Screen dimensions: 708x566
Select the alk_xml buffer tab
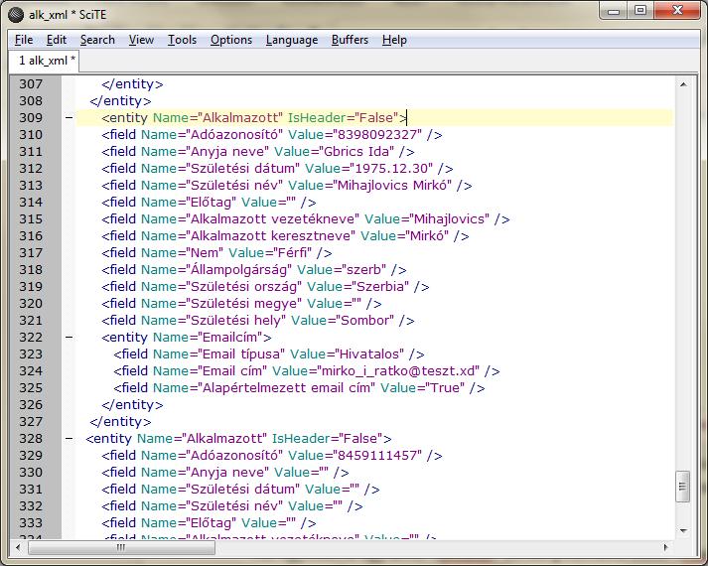coord(45,61)
